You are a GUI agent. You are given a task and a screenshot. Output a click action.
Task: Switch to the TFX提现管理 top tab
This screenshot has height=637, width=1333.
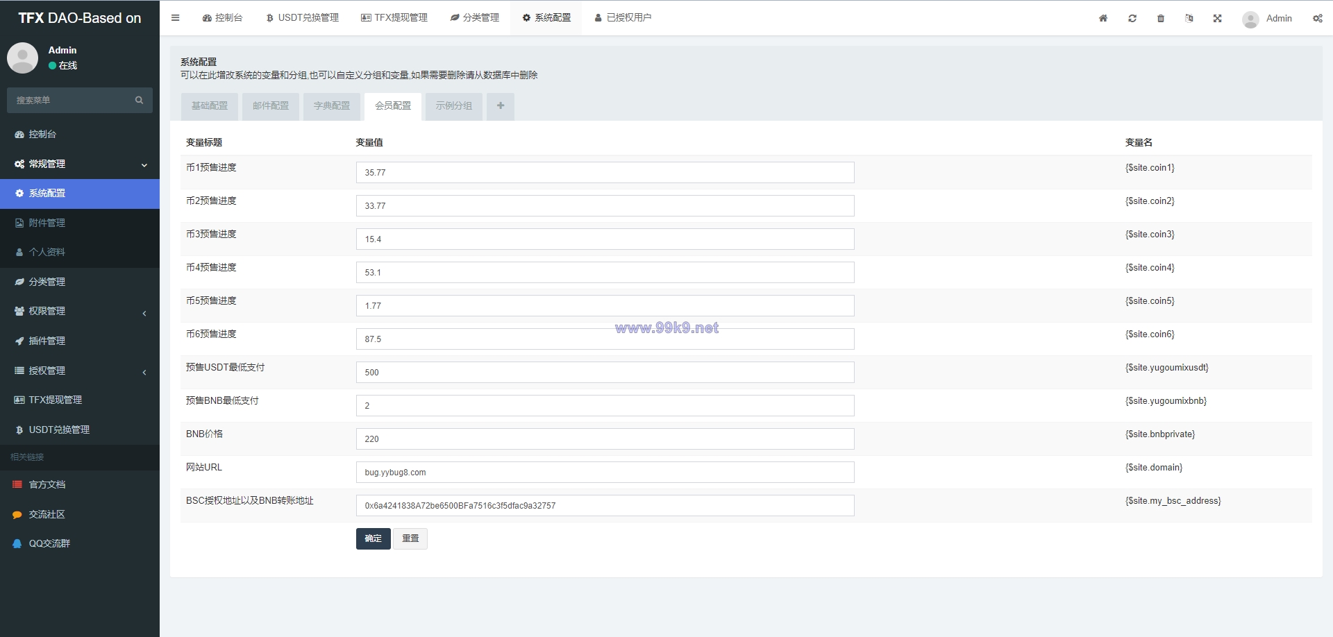(394, 18)
